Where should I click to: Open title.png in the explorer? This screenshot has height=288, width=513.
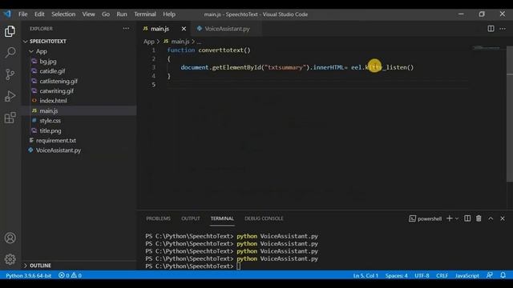point(50,130)
